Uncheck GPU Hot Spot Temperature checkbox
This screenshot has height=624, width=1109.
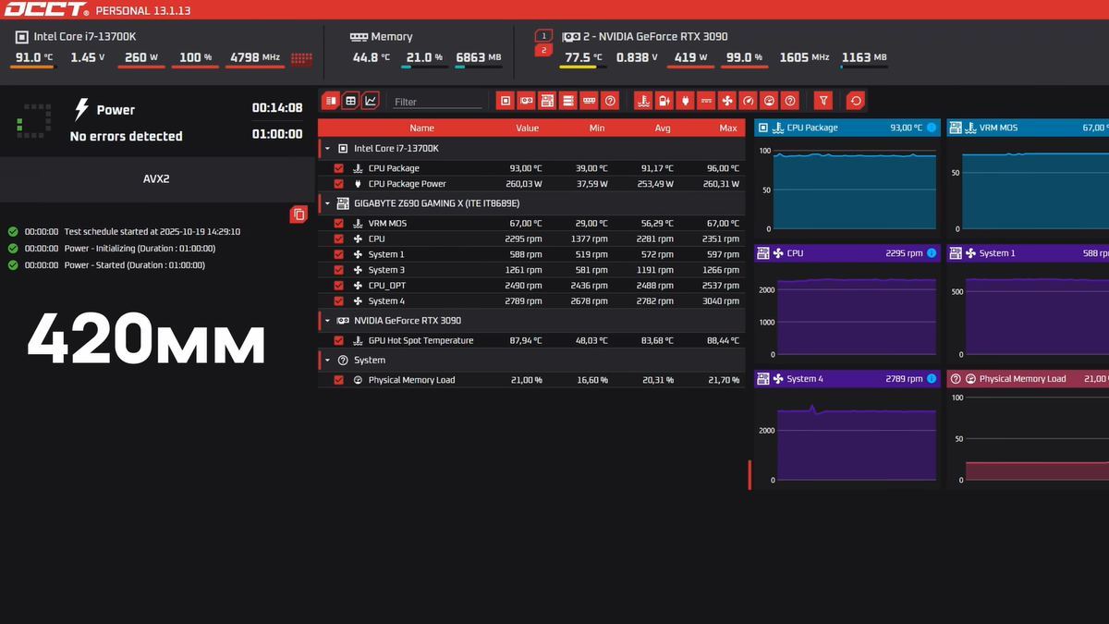click(338, 340)
